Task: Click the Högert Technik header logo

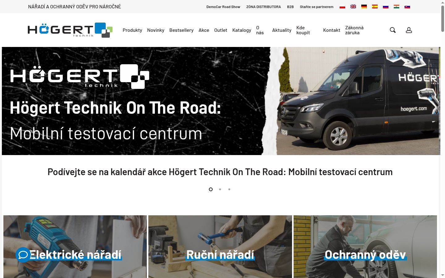Action: click(x=70, y=30)
